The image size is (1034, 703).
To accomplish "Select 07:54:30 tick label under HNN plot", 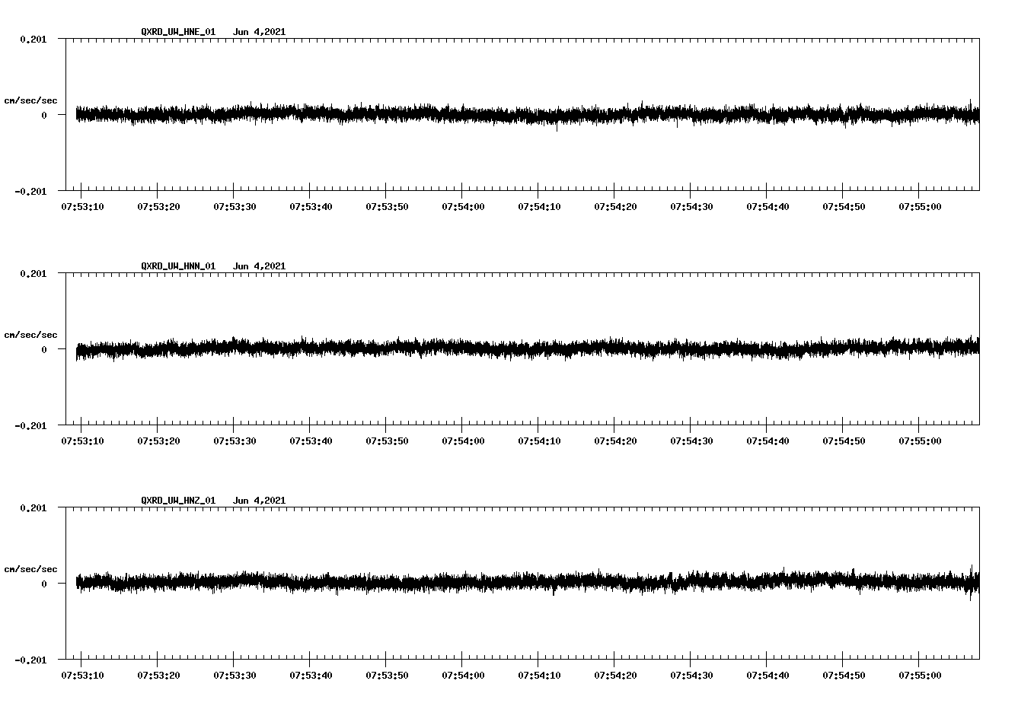I will click(x=691, y=441).
